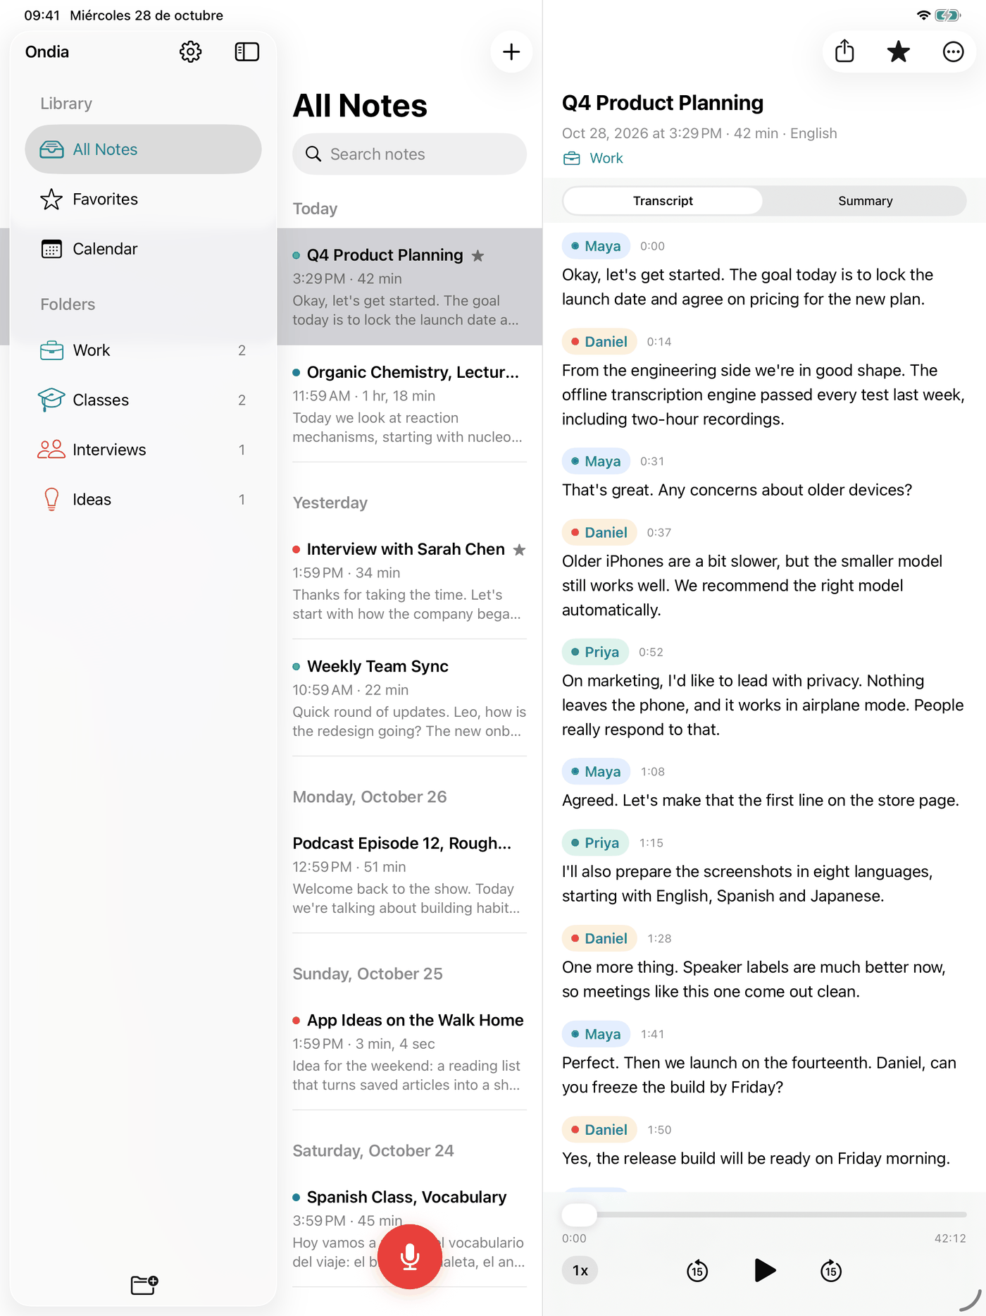This screenshot has height=1316, width=986.
Task: Toggle favorite star for the open note
Action: 898,51
